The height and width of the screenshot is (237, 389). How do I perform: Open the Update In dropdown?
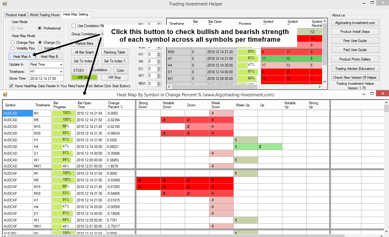click(61, 64)
